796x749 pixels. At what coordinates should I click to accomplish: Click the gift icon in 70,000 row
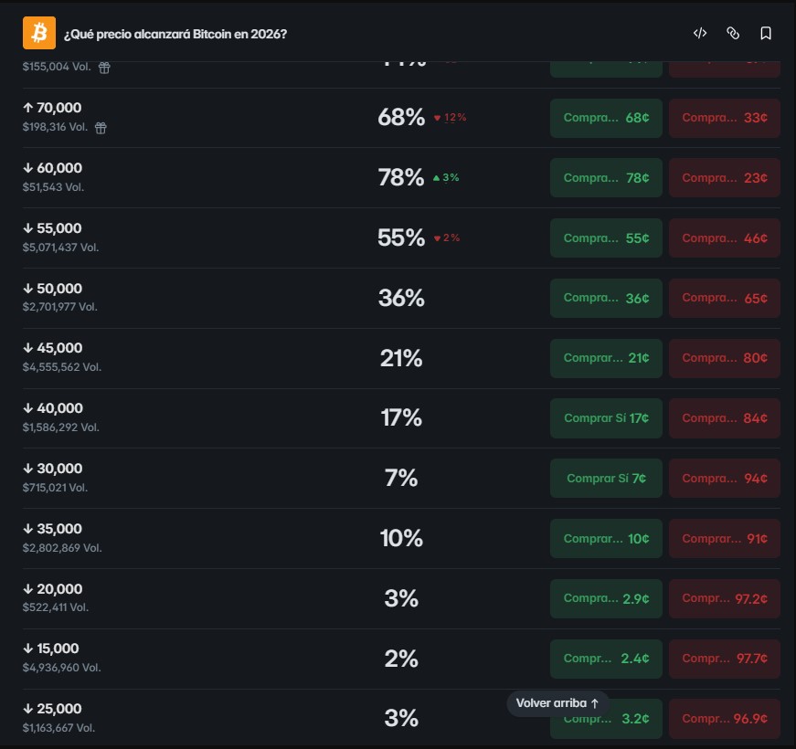pyautogui.click(x=101, y=128)
